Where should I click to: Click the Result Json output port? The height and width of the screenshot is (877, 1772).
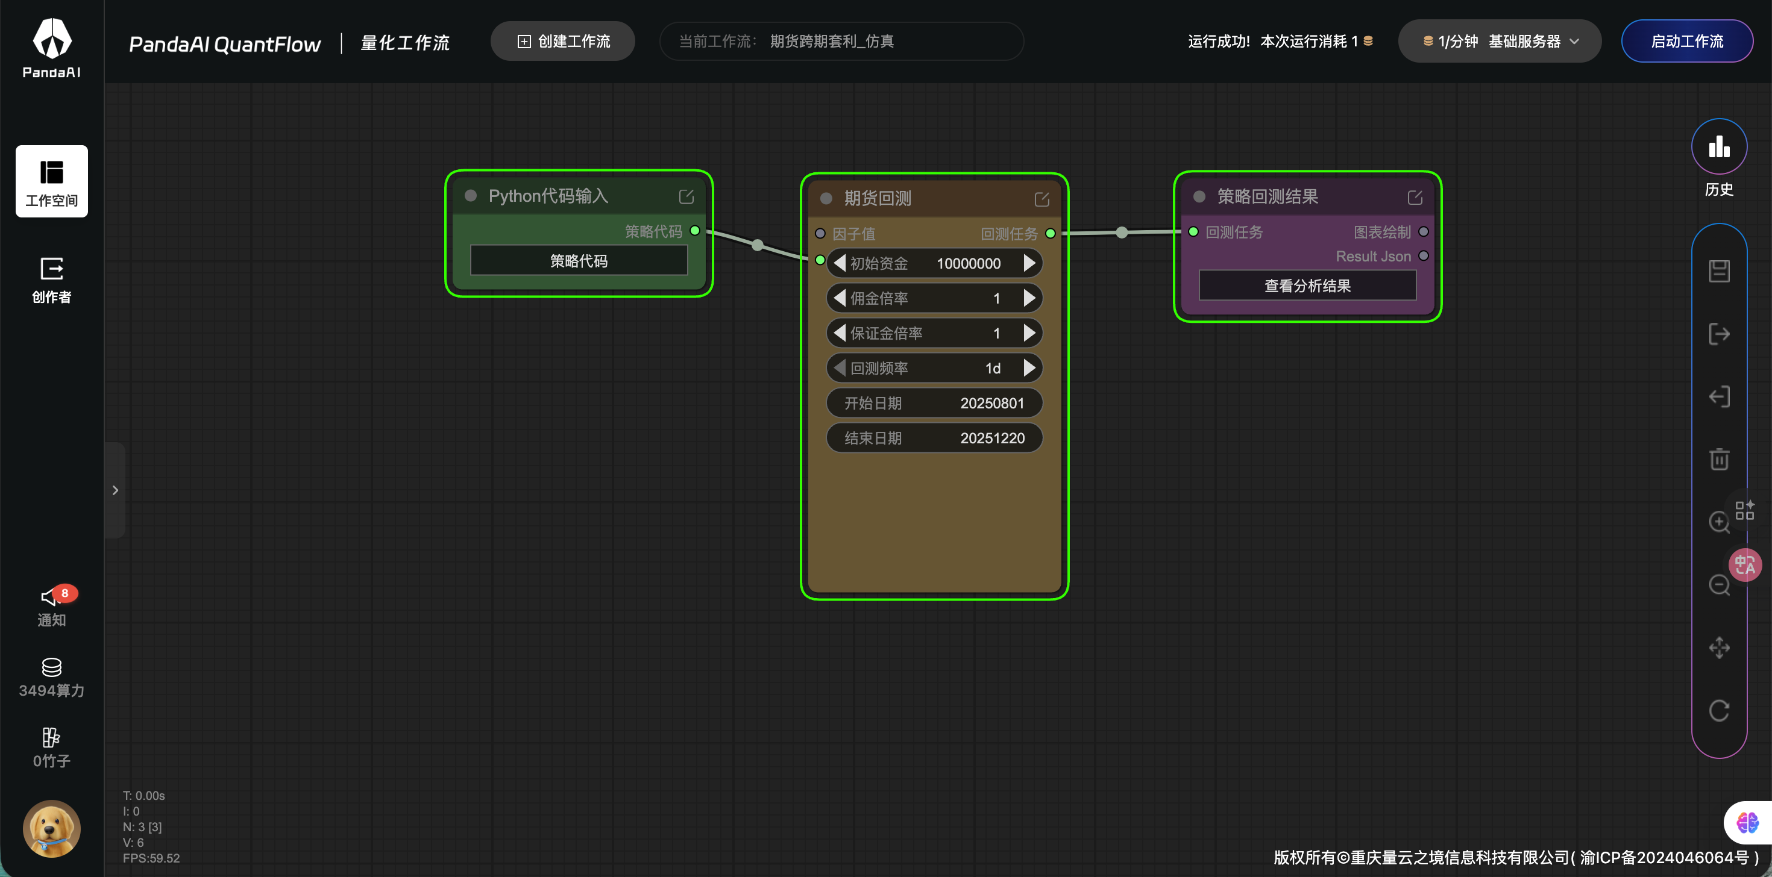tap(1423, 257)
